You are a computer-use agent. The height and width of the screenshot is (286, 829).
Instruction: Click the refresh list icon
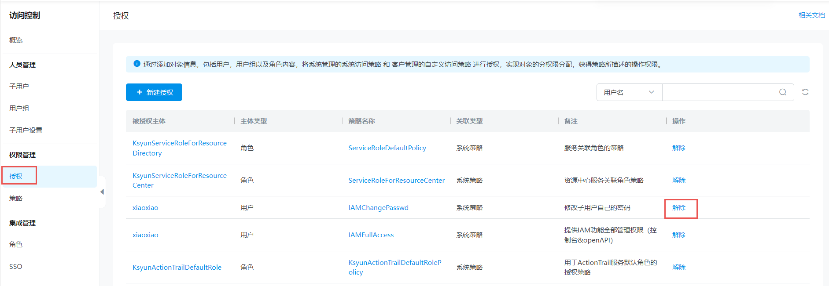coord(805,92)
